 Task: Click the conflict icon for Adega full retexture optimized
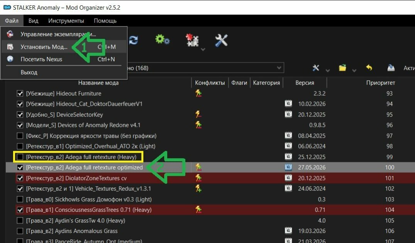point(198,167)
